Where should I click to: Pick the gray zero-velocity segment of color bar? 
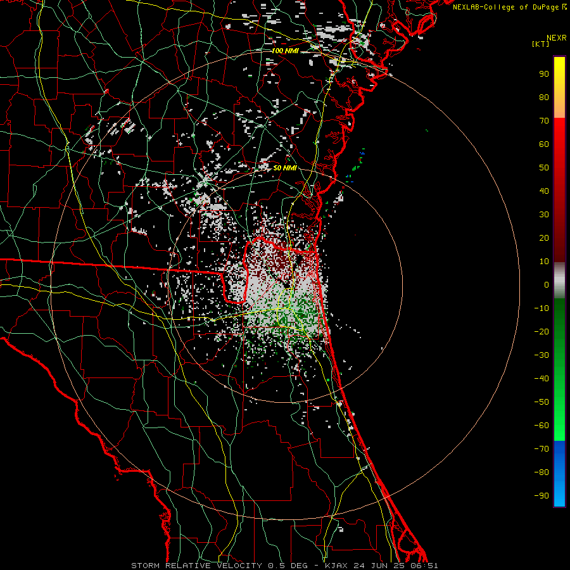coord(559,281)
